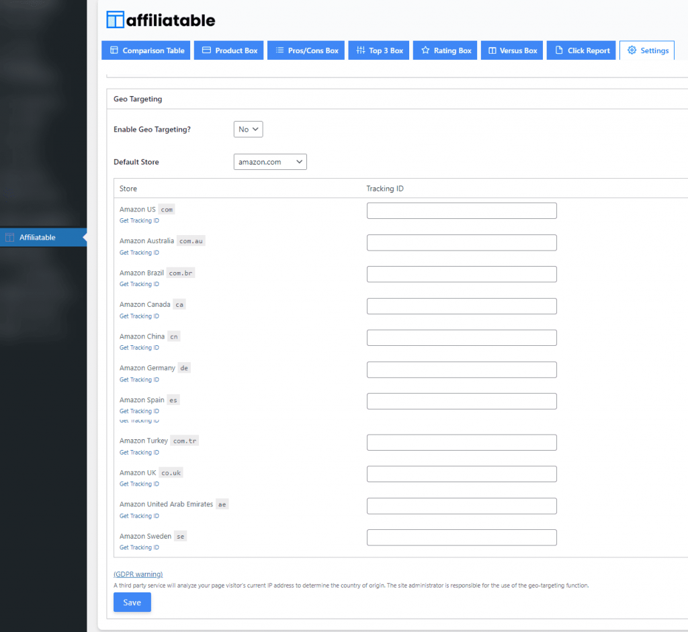
Task: Open the Enable Geo Targeting dropdown
Action: click(249, 130)
